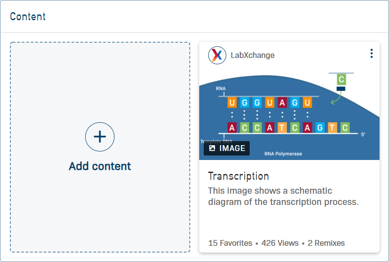Image resolution: width=389 pixels, height=262 pixels.
Task: Open the Transcription card title
Action: 238,176
